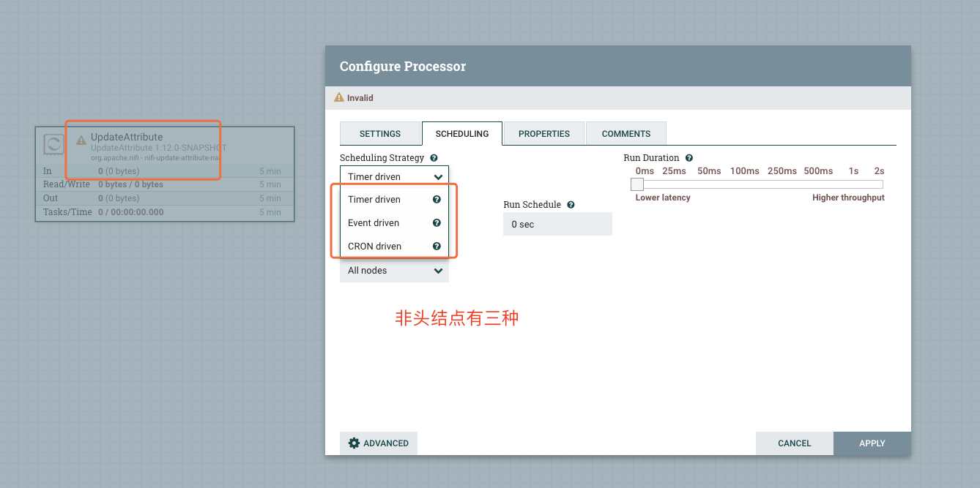Click help icon beside CRON driven option
The height and width of the screenshot is (488, 980).
tap(437, 246)
